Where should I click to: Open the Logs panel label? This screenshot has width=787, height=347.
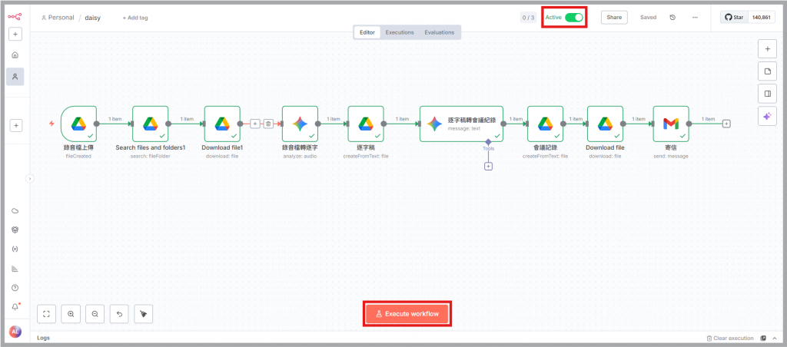[x=43, y=338]
